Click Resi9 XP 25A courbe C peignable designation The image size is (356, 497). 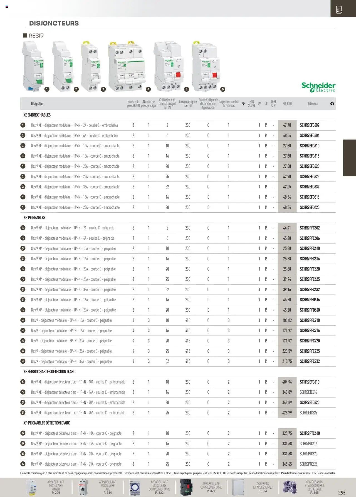click(x=73, y=279)
